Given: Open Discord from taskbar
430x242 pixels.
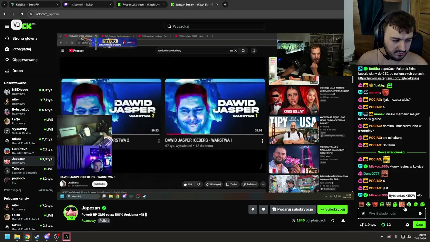Looking at the screenshot, I should (x=47, y=237).
